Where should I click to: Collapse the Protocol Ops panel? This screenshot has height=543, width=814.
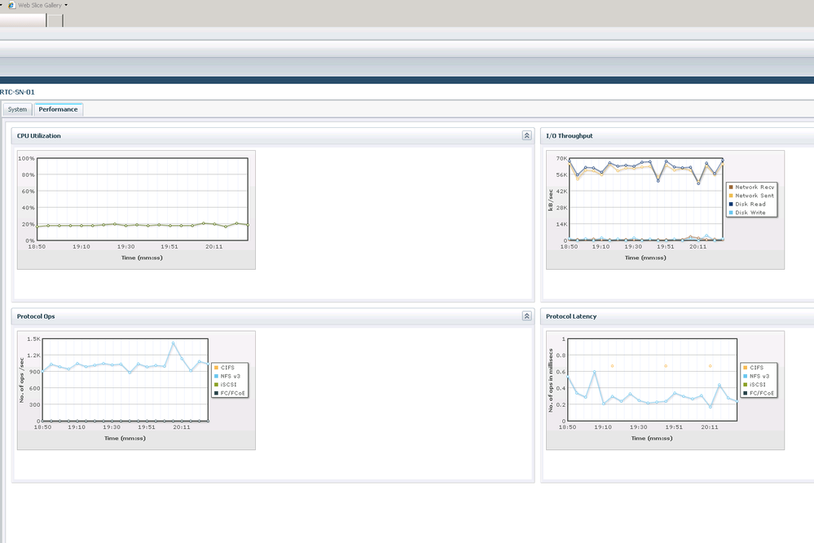point(526,316)
